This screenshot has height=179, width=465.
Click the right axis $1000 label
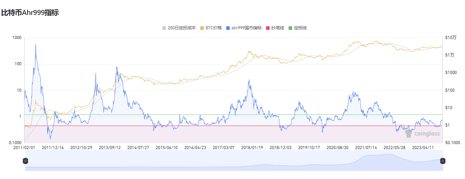pyautogui.click(x=451, y=72)
